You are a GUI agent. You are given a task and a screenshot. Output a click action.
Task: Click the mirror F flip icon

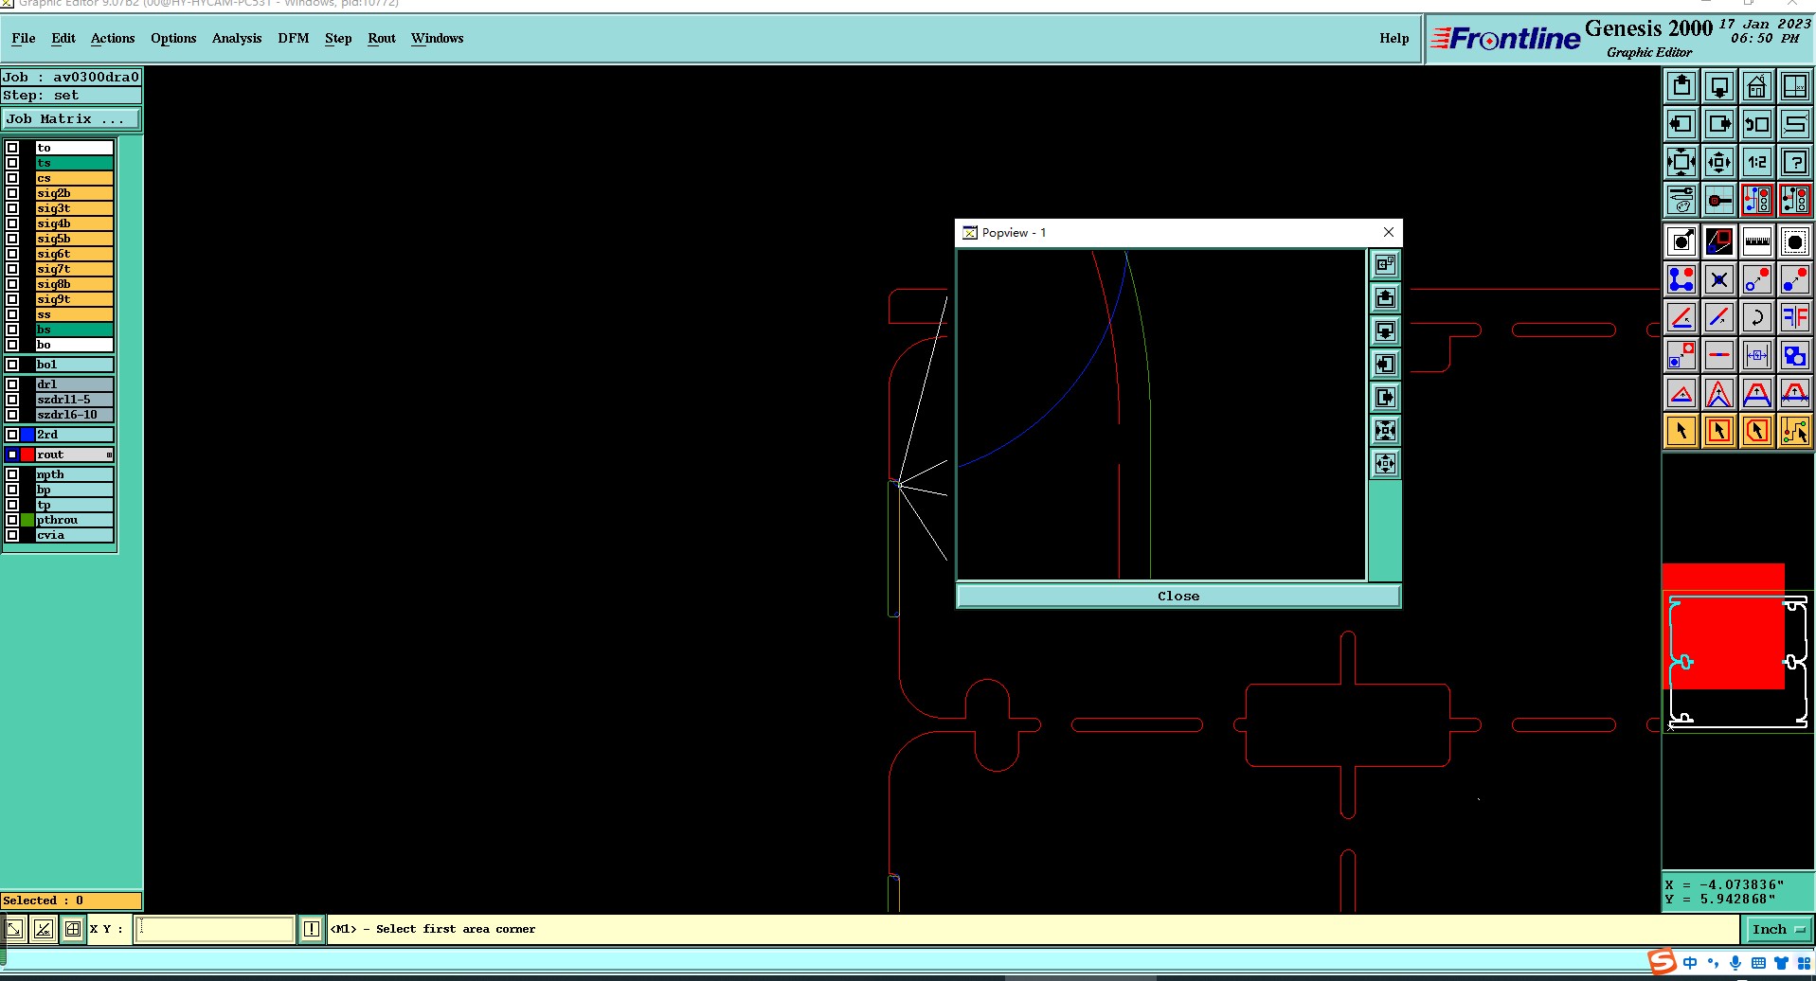coord(1794,317)
